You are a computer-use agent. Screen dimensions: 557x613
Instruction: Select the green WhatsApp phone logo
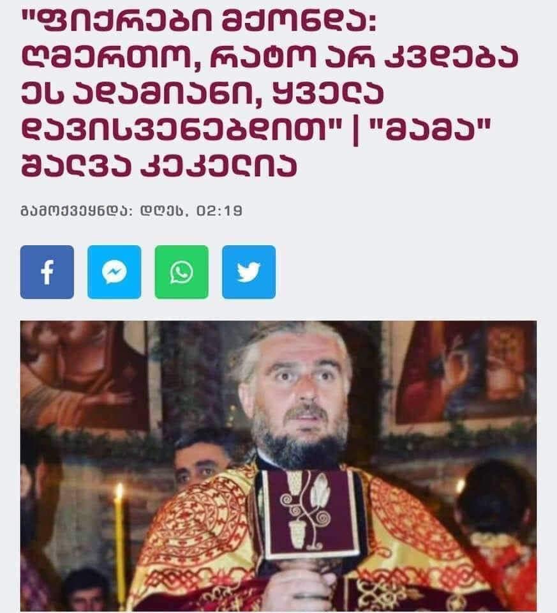pos(182,272)
